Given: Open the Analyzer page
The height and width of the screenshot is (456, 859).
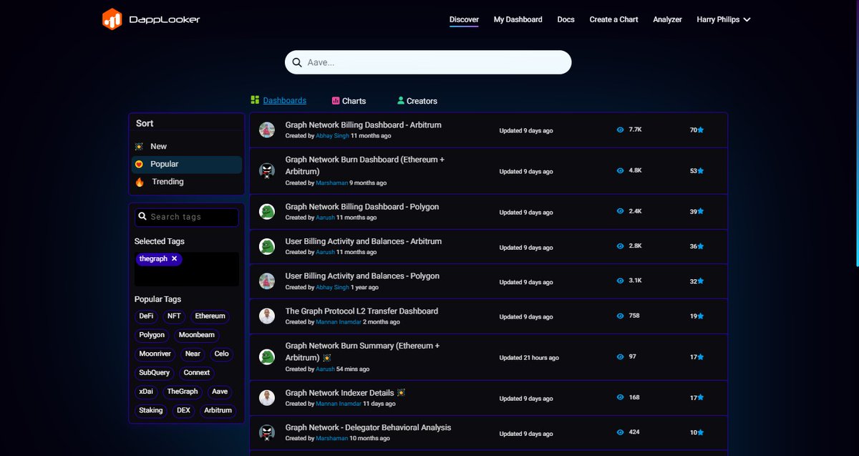Looking at the screenshot, I should 667,19.
